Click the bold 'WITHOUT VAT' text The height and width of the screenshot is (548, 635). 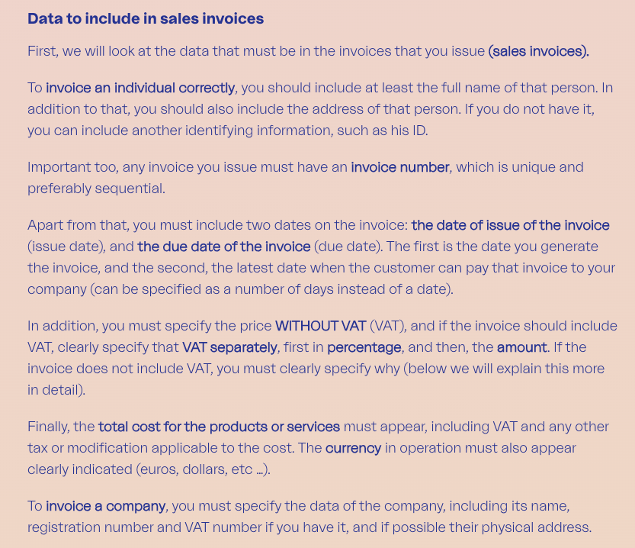(x=321, y=326)
